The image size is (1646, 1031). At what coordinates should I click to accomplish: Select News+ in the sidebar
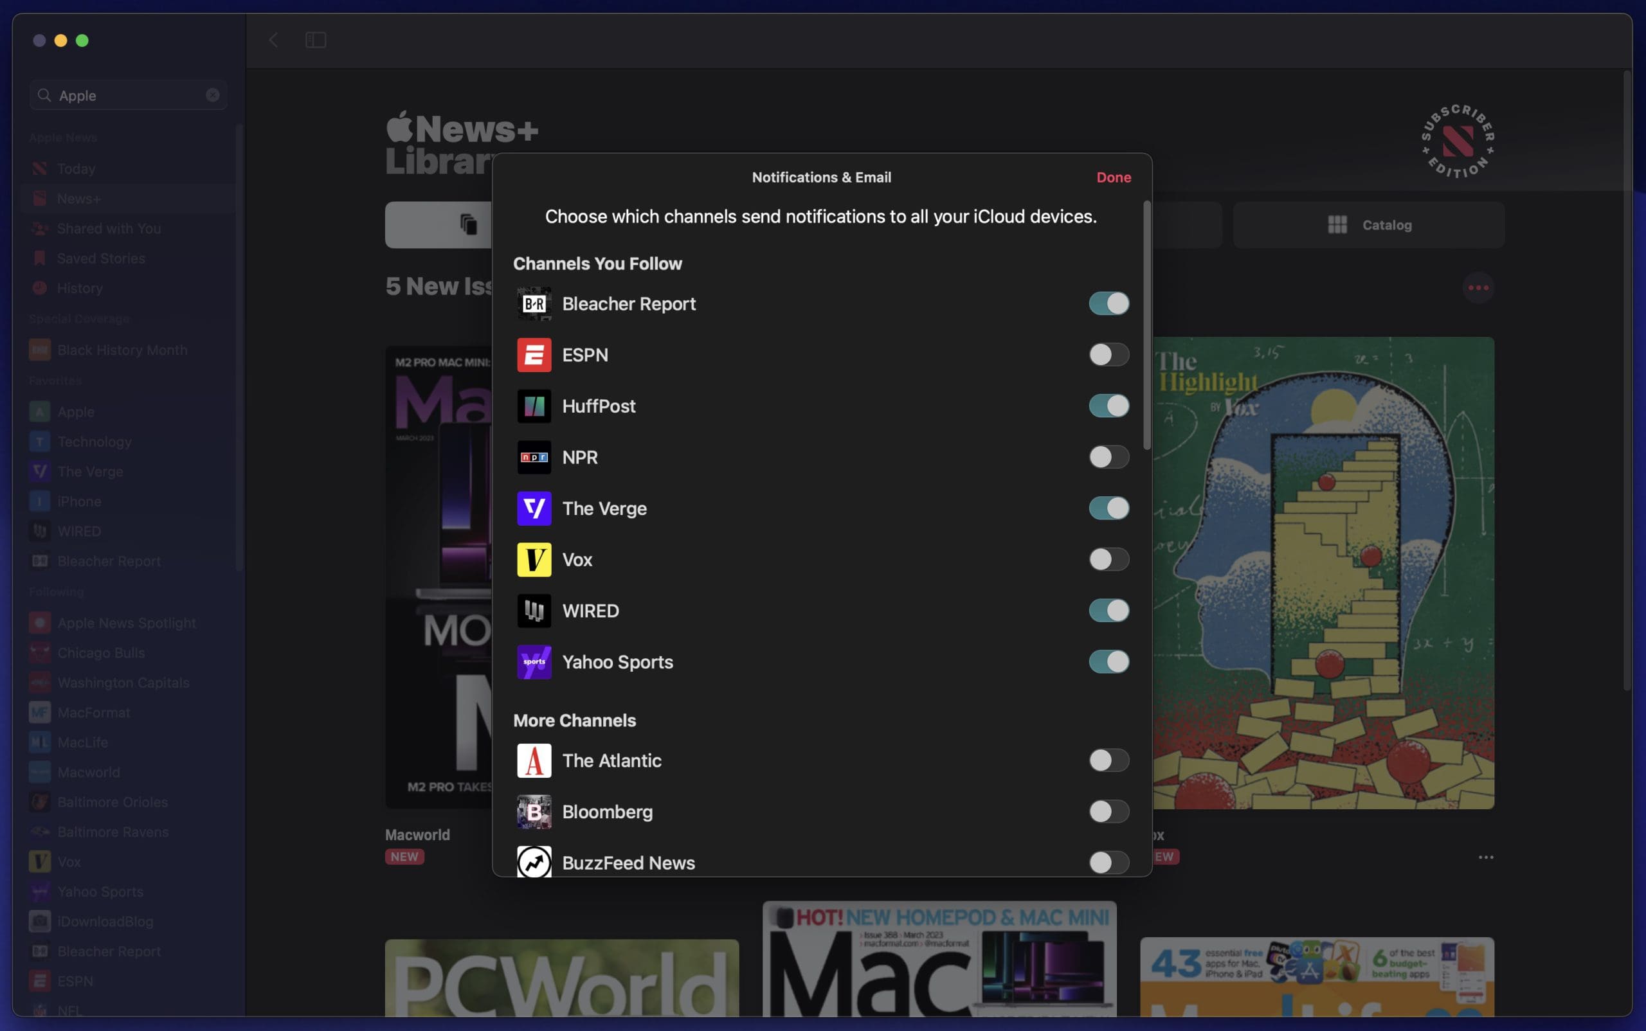tap(128, 199)
